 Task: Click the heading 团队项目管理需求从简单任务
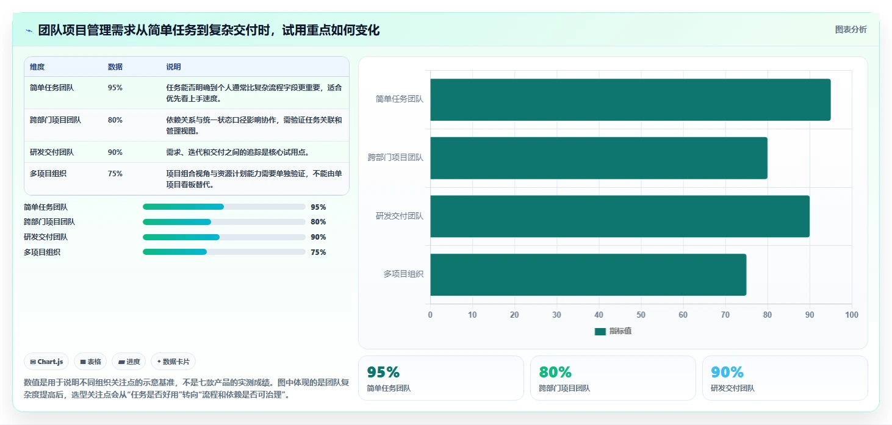[x=209, y=30]
